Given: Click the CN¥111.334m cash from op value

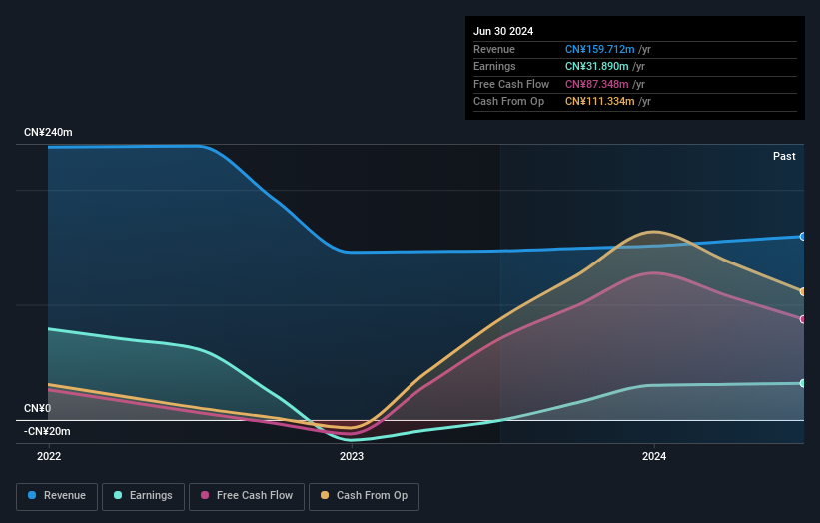Looking at the screenshot, I should [x=600, y=102].
